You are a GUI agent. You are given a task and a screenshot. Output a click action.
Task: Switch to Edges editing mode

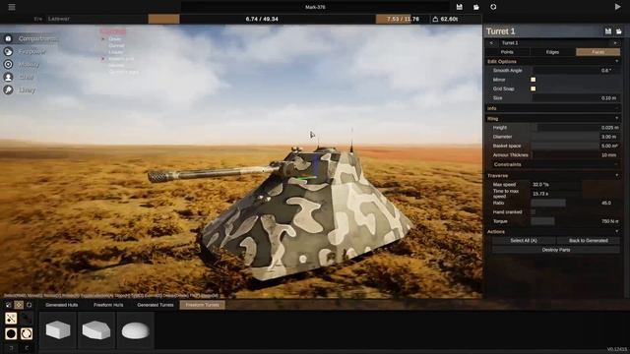pyautogui.click(x=552, y=52)
